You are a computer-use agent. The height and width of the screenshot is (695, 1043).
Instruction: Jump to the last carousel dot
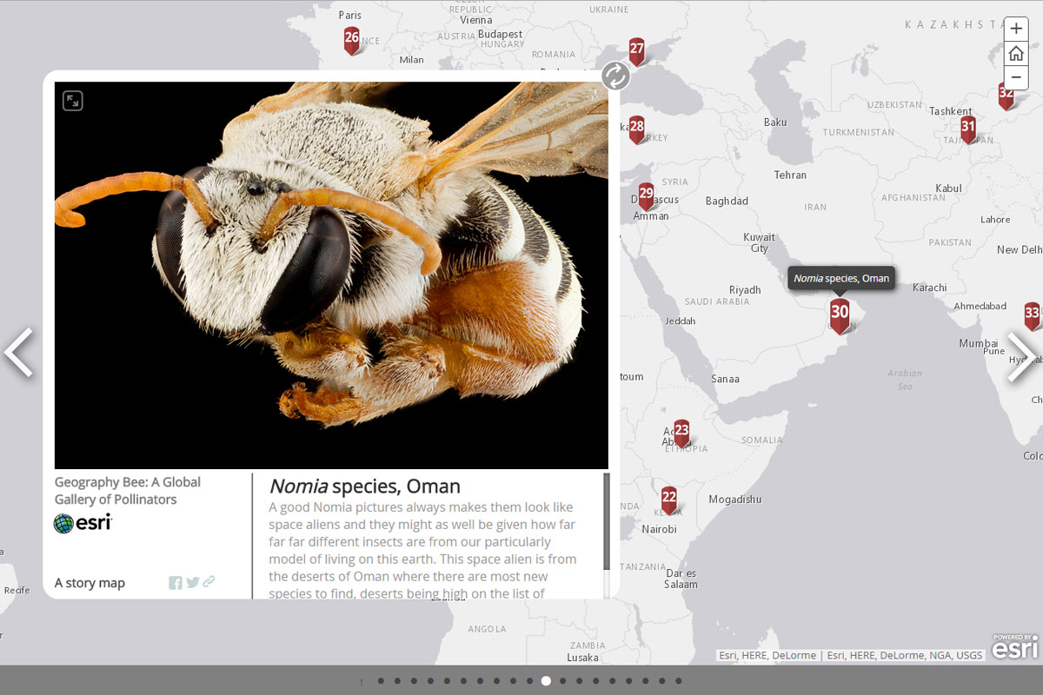coord(679,681)
